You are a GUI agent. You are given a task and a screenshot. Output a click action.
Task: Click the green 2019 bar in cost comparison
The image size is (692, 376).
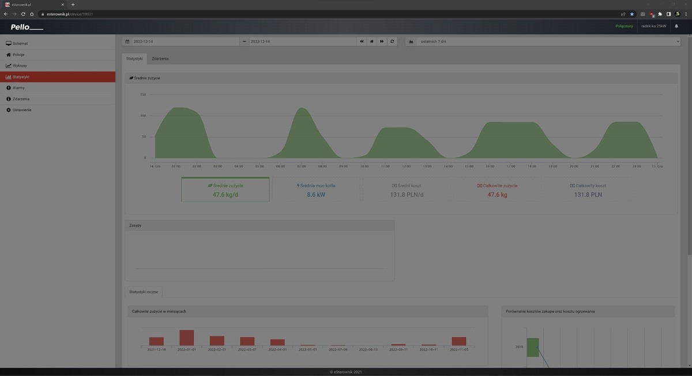tap(533, 347)
